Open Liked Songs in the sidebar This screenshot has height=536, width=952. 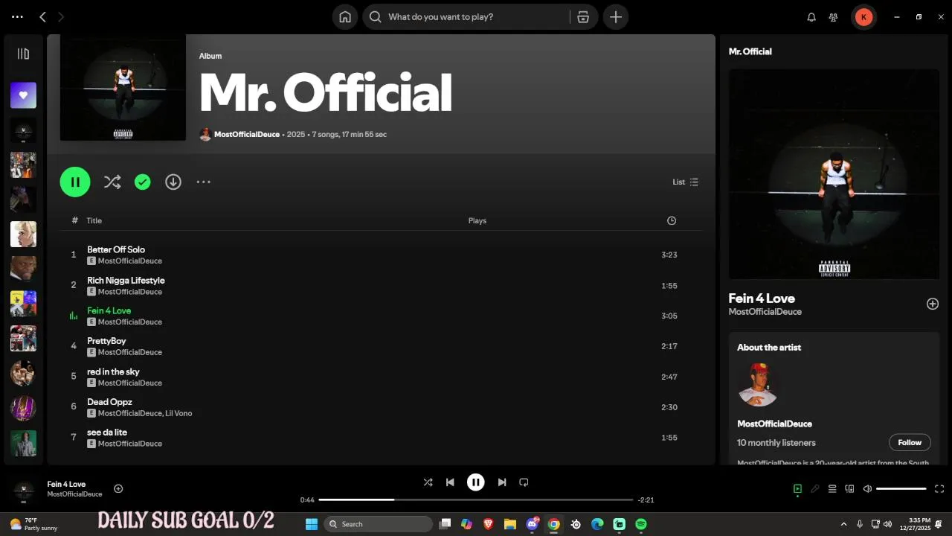pyautogui.click(x=23, y=95)
